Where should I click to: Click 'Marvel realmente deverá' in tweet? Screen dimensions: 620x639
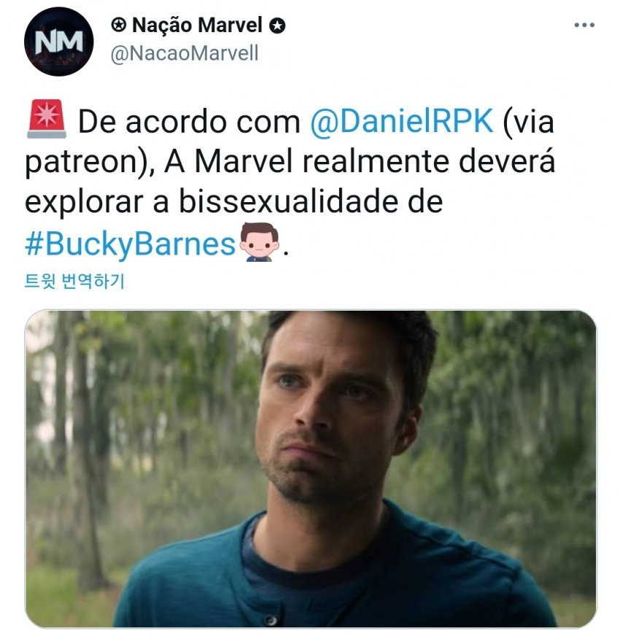point(375,160)
